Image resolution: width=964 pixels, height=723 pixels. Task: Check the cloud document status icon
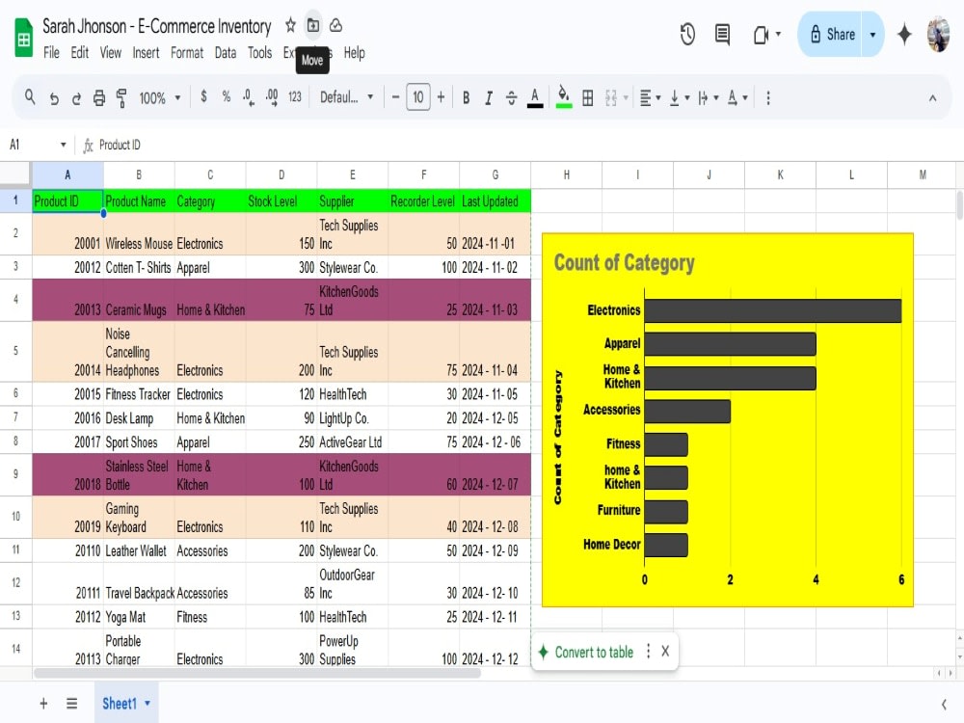tap(335, 25)
